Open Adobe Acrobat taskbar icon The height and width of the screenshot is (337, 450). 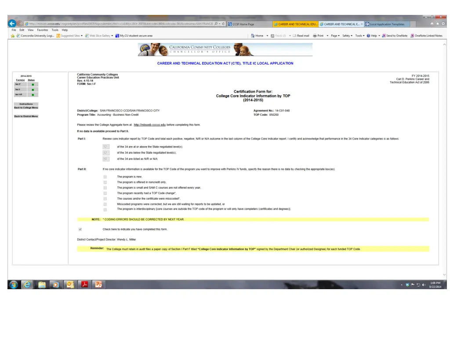(84, 284)
